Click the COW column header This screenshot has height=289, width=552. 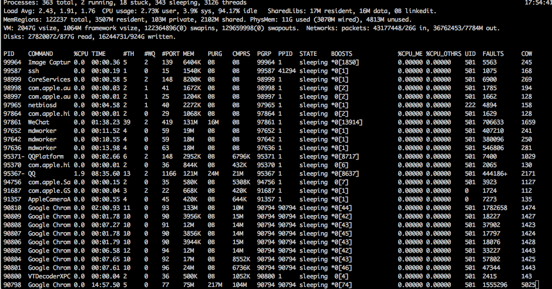[526, 53]
